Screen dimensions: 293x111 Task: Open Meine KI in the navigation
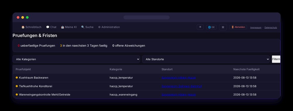pyautogui.click(x=69, y=27)
